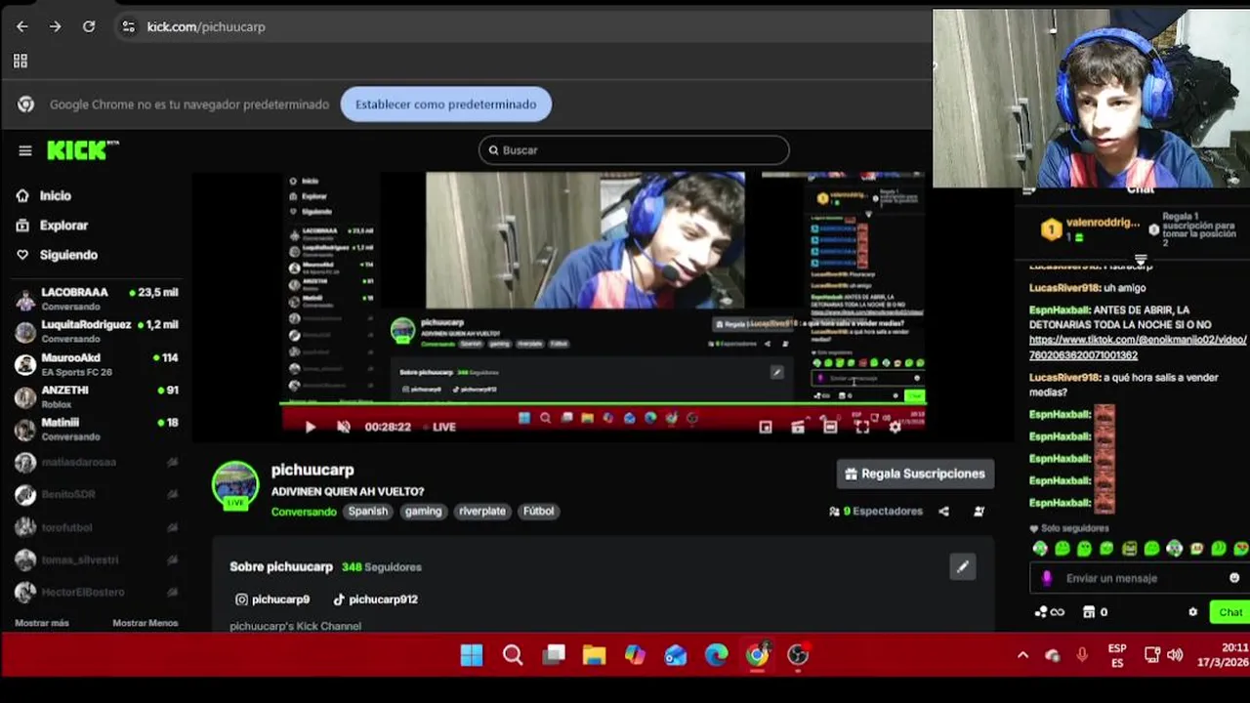Click in the Enviar un mensaje field
Viewport: 1250px width, 703px height.
coord(1138,578)
